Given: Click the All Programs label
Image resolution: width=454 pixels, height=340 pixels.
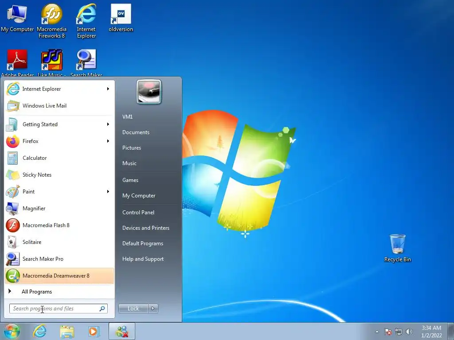Looking at the screenshot, I should (37, 292).
